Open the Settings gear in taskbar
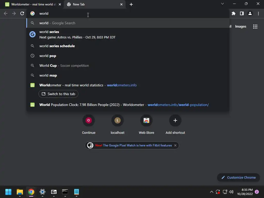Screen dimensions: 264x198 pyautogui.click(x=43, y=192)
